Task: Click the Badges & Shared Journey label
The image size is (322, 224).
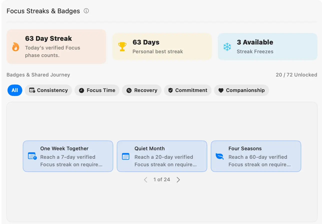Action: 38,75
